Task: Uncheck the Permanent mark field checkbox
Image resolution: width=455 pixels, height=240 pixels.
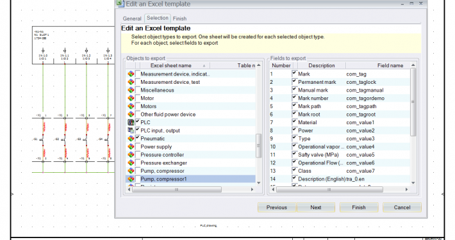Action: 294,82
